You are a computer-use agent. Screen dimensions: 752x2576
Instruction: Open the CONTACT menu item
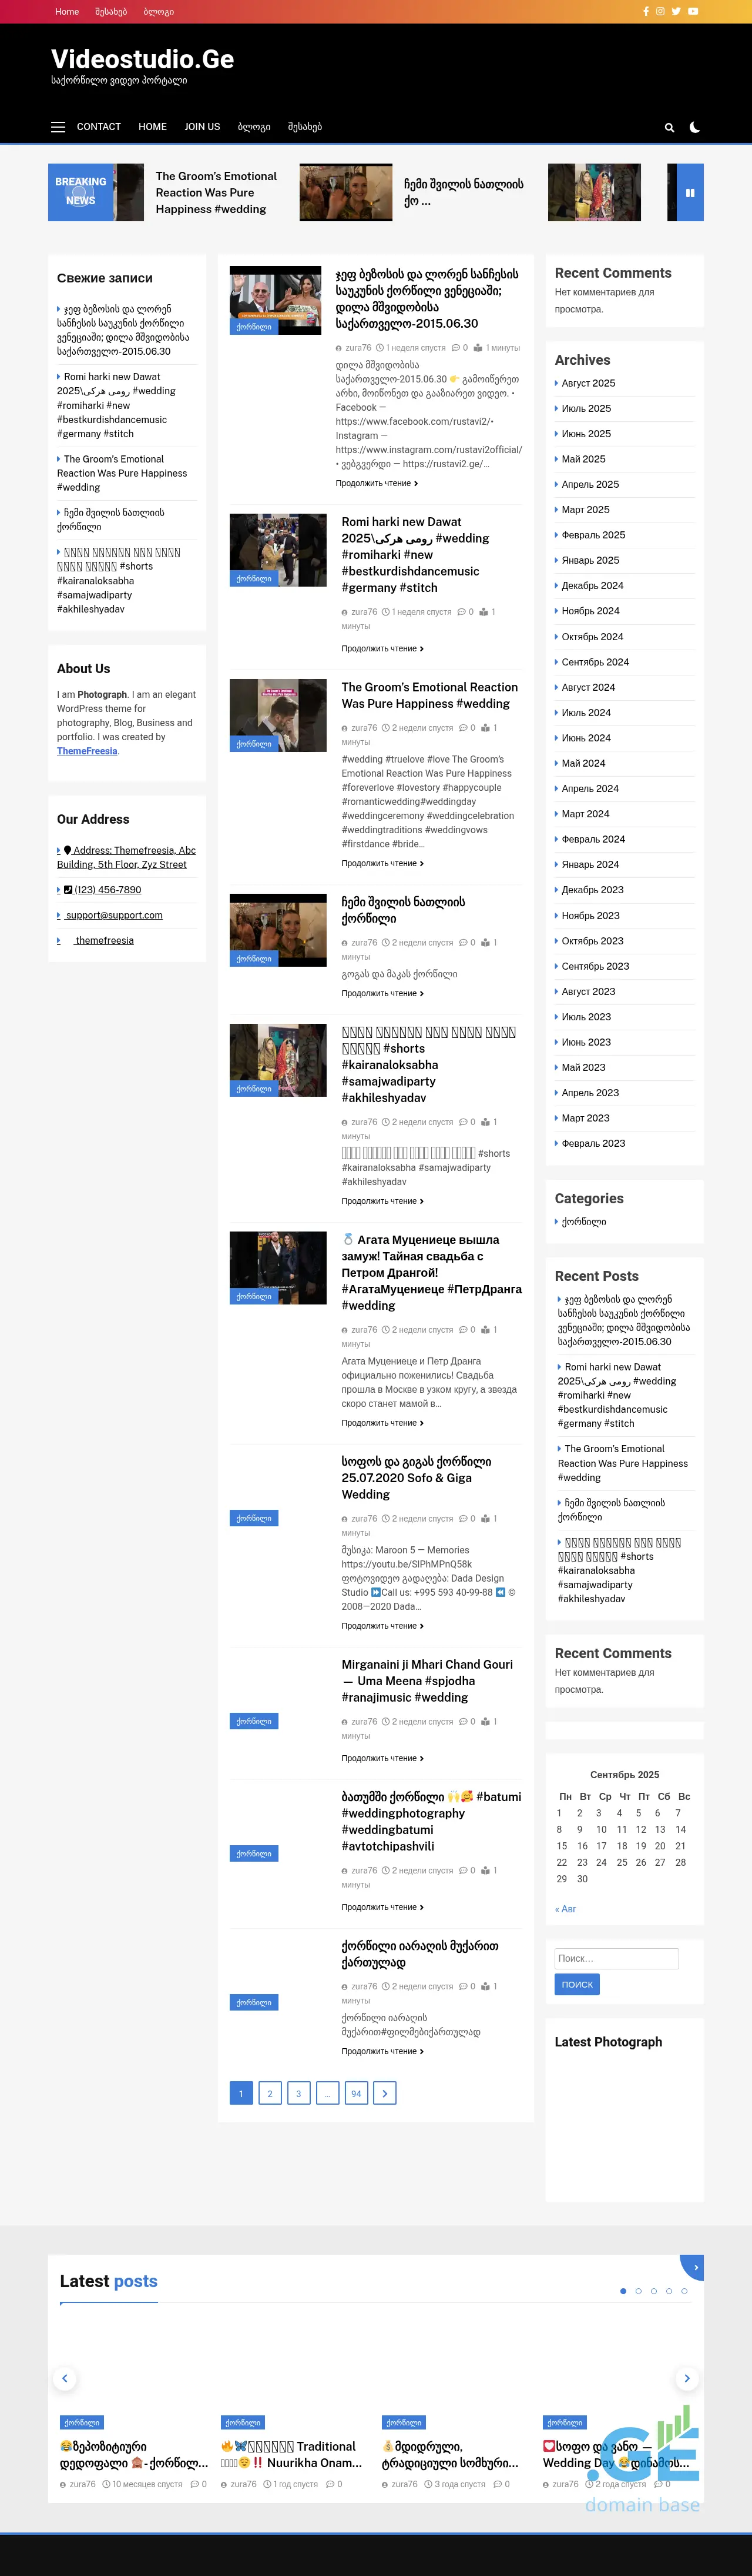click(99, 127)
